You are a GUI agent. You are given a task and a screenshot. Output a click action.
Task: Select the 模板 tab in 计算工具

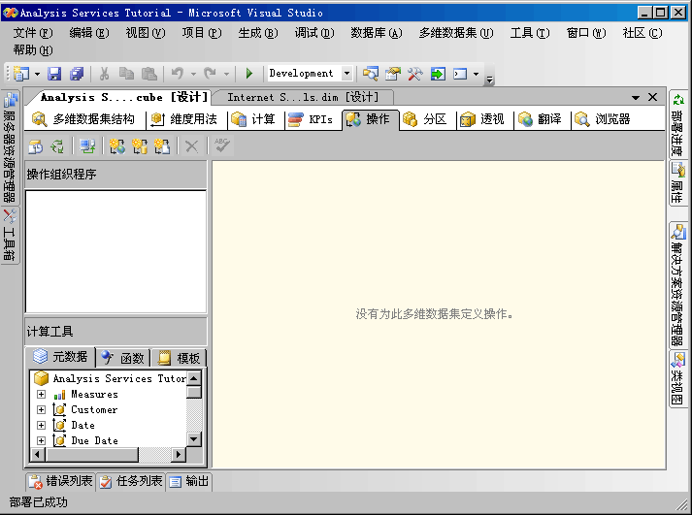click(180, 358)
